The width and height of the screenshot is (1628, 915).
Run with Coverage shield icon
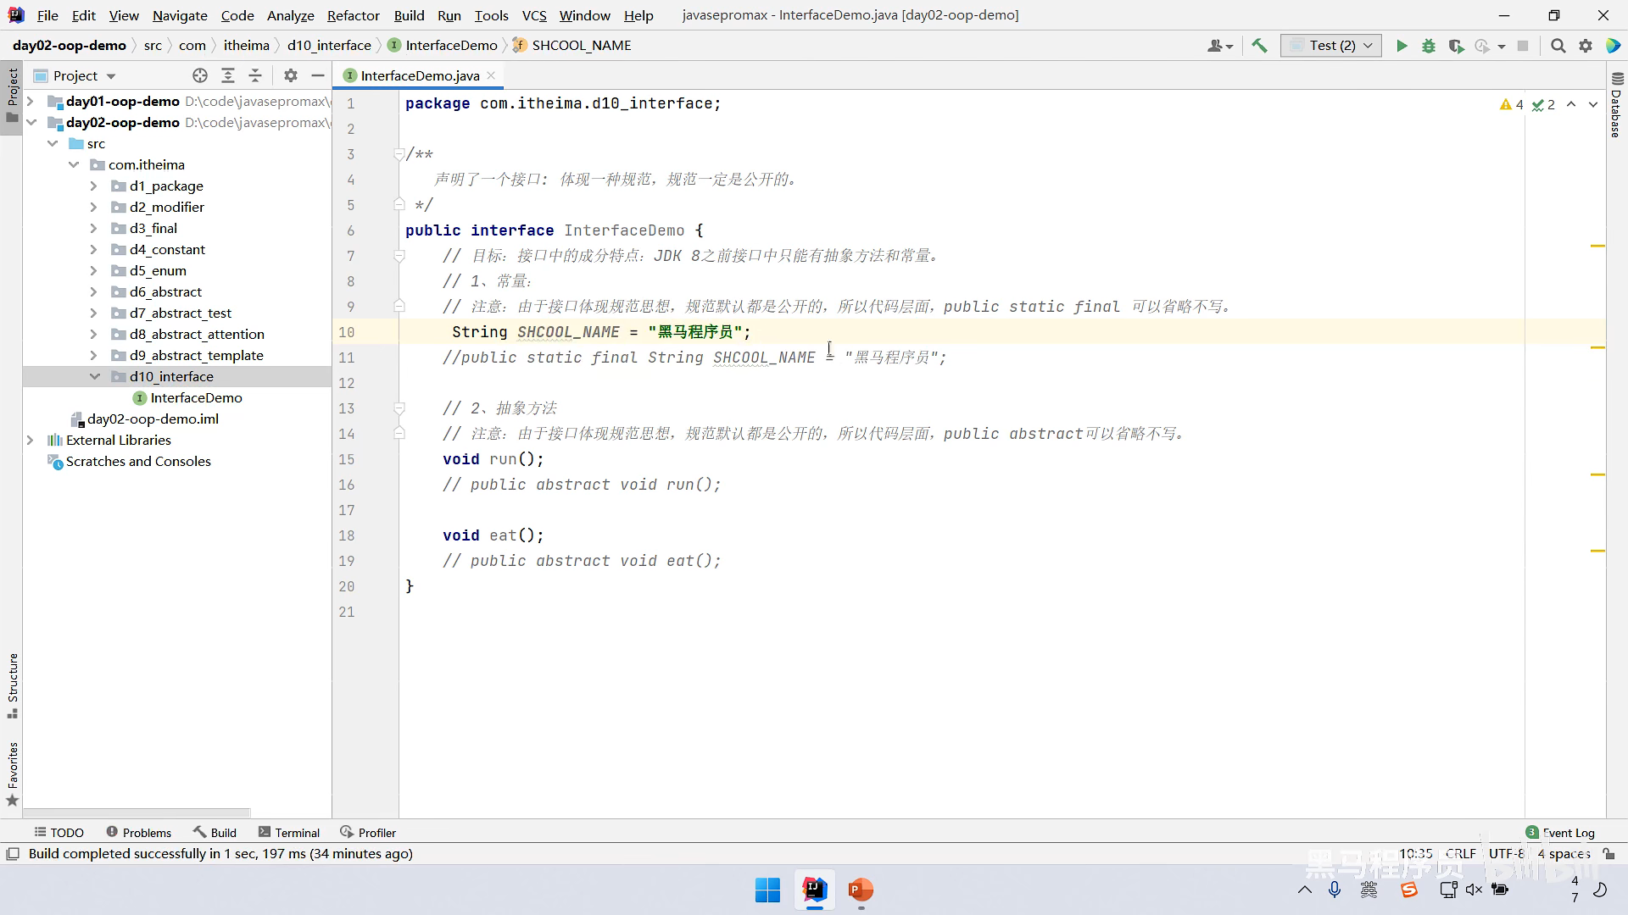click(1456, 46)
